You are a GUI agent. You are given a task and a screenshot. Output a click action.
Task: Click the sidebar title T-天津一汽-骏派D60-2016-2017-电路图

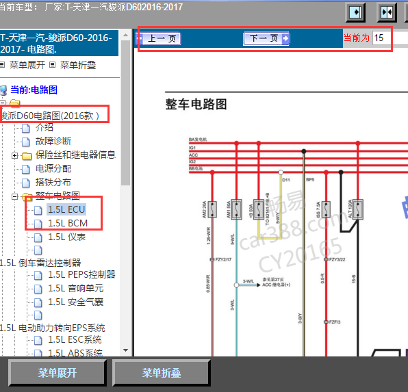[59, 43]
